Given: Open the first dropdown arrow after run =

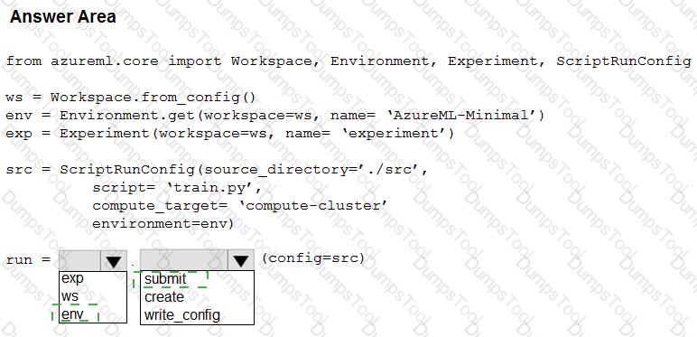Looking at the screenshot, I should click(x=114, y=260).
